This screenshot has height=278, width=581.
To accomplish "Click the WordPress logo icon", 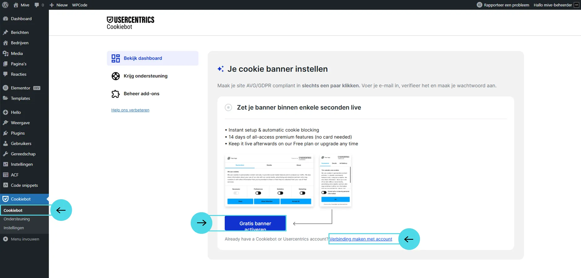I will (x=5, y=5).
